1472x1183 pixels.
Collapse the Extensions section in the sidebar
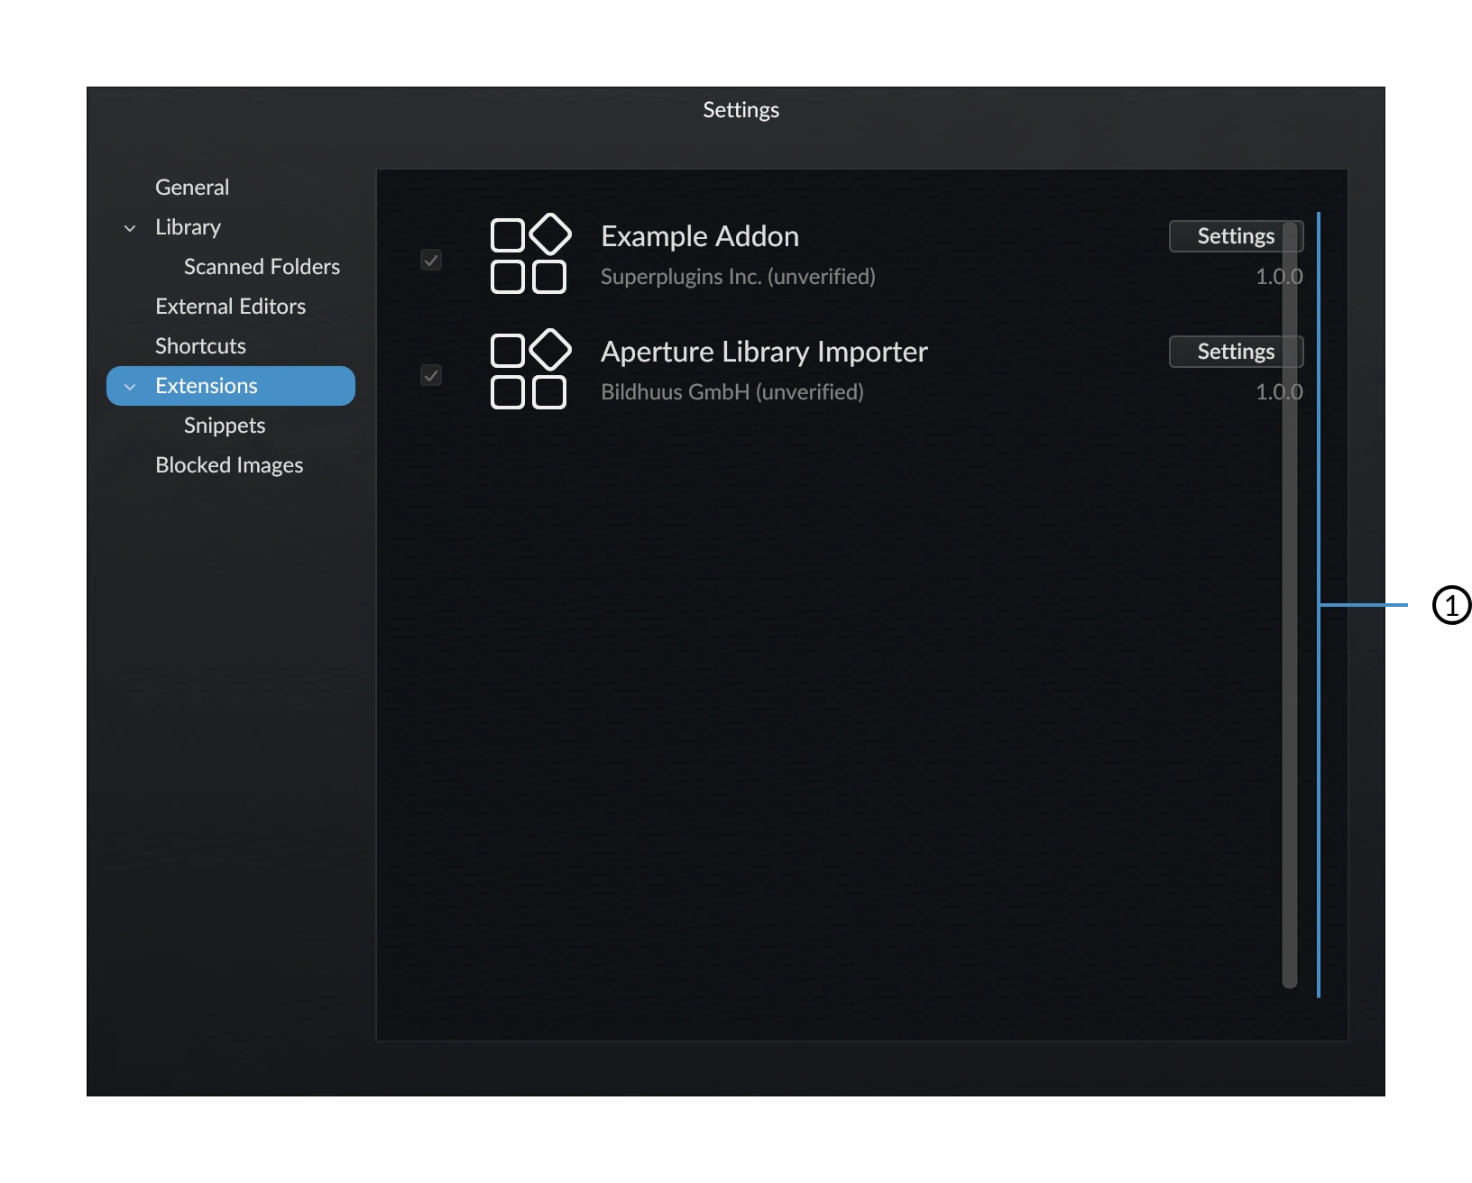pyautogui.click(x=129, y=385)
